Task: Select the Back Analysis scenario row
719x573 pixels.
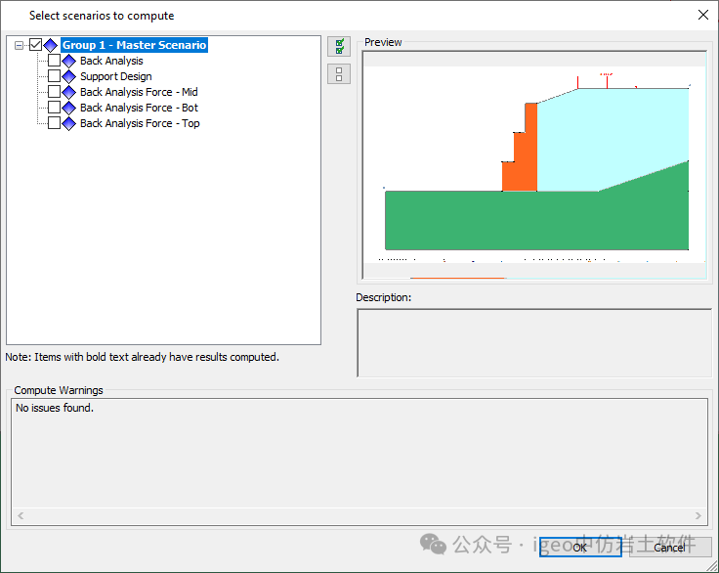Action: point(111,61)
